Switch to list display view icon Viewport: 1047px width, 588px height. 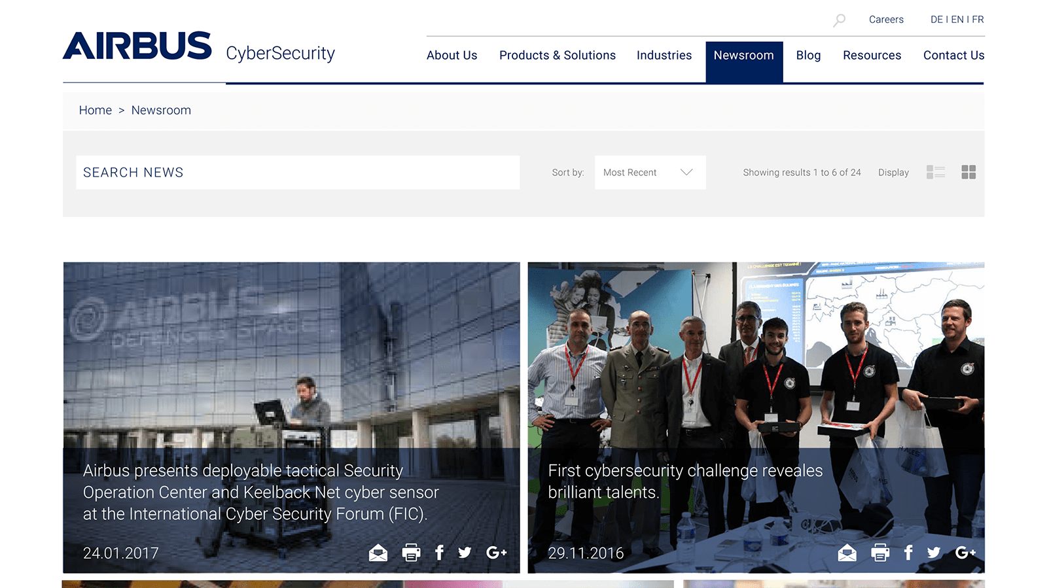[x=936, y=172]
